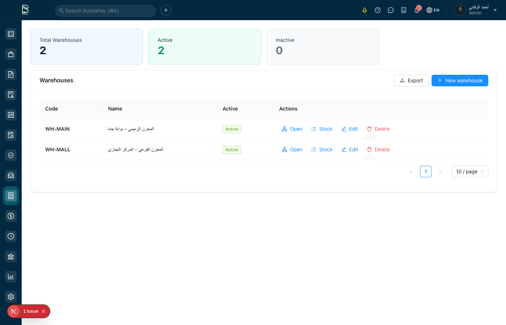Open the bank building icon in sidebar

(11, 256)
